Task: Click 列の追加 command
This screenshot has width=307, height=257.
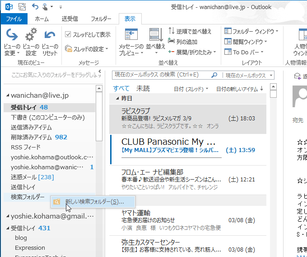Action: (x=182, y=42)
